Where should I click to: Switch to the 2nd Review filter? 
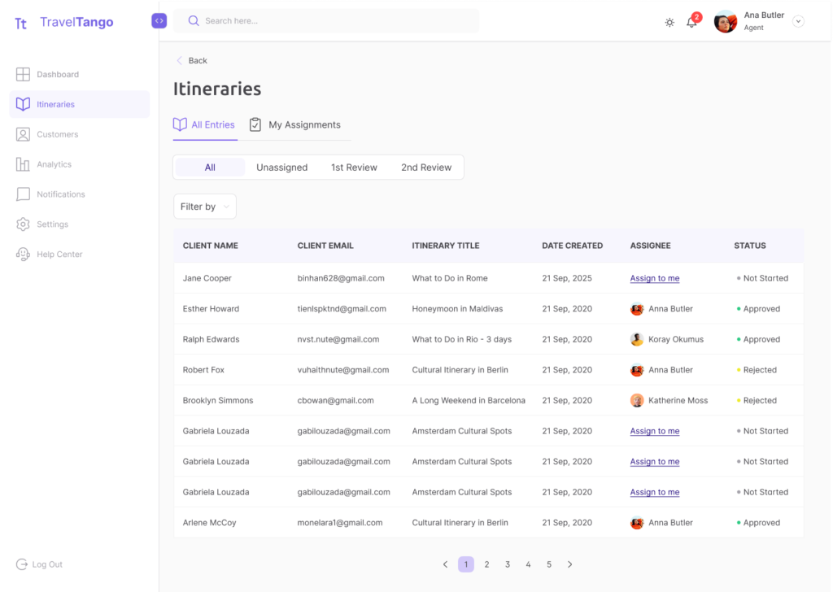425,168
